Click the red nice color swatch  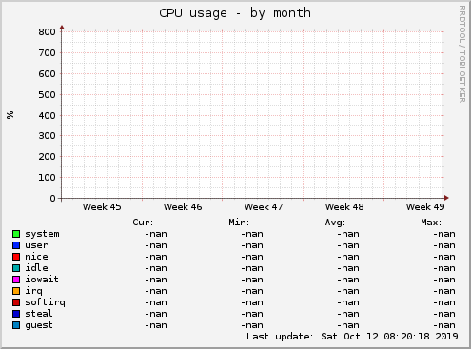16,257
